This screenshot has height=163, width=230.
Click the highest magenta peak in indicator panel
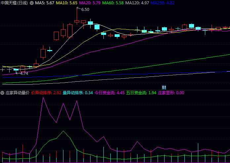click(x=43, y=97)
